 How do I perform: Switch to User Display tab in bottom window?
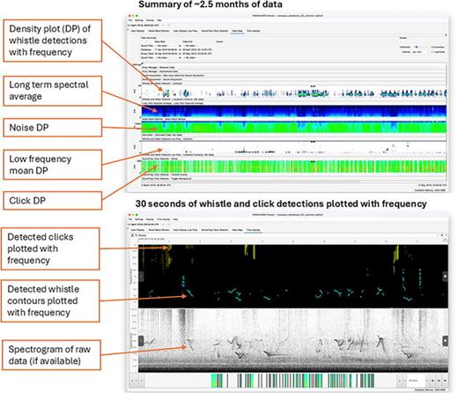tap(137, 230)
